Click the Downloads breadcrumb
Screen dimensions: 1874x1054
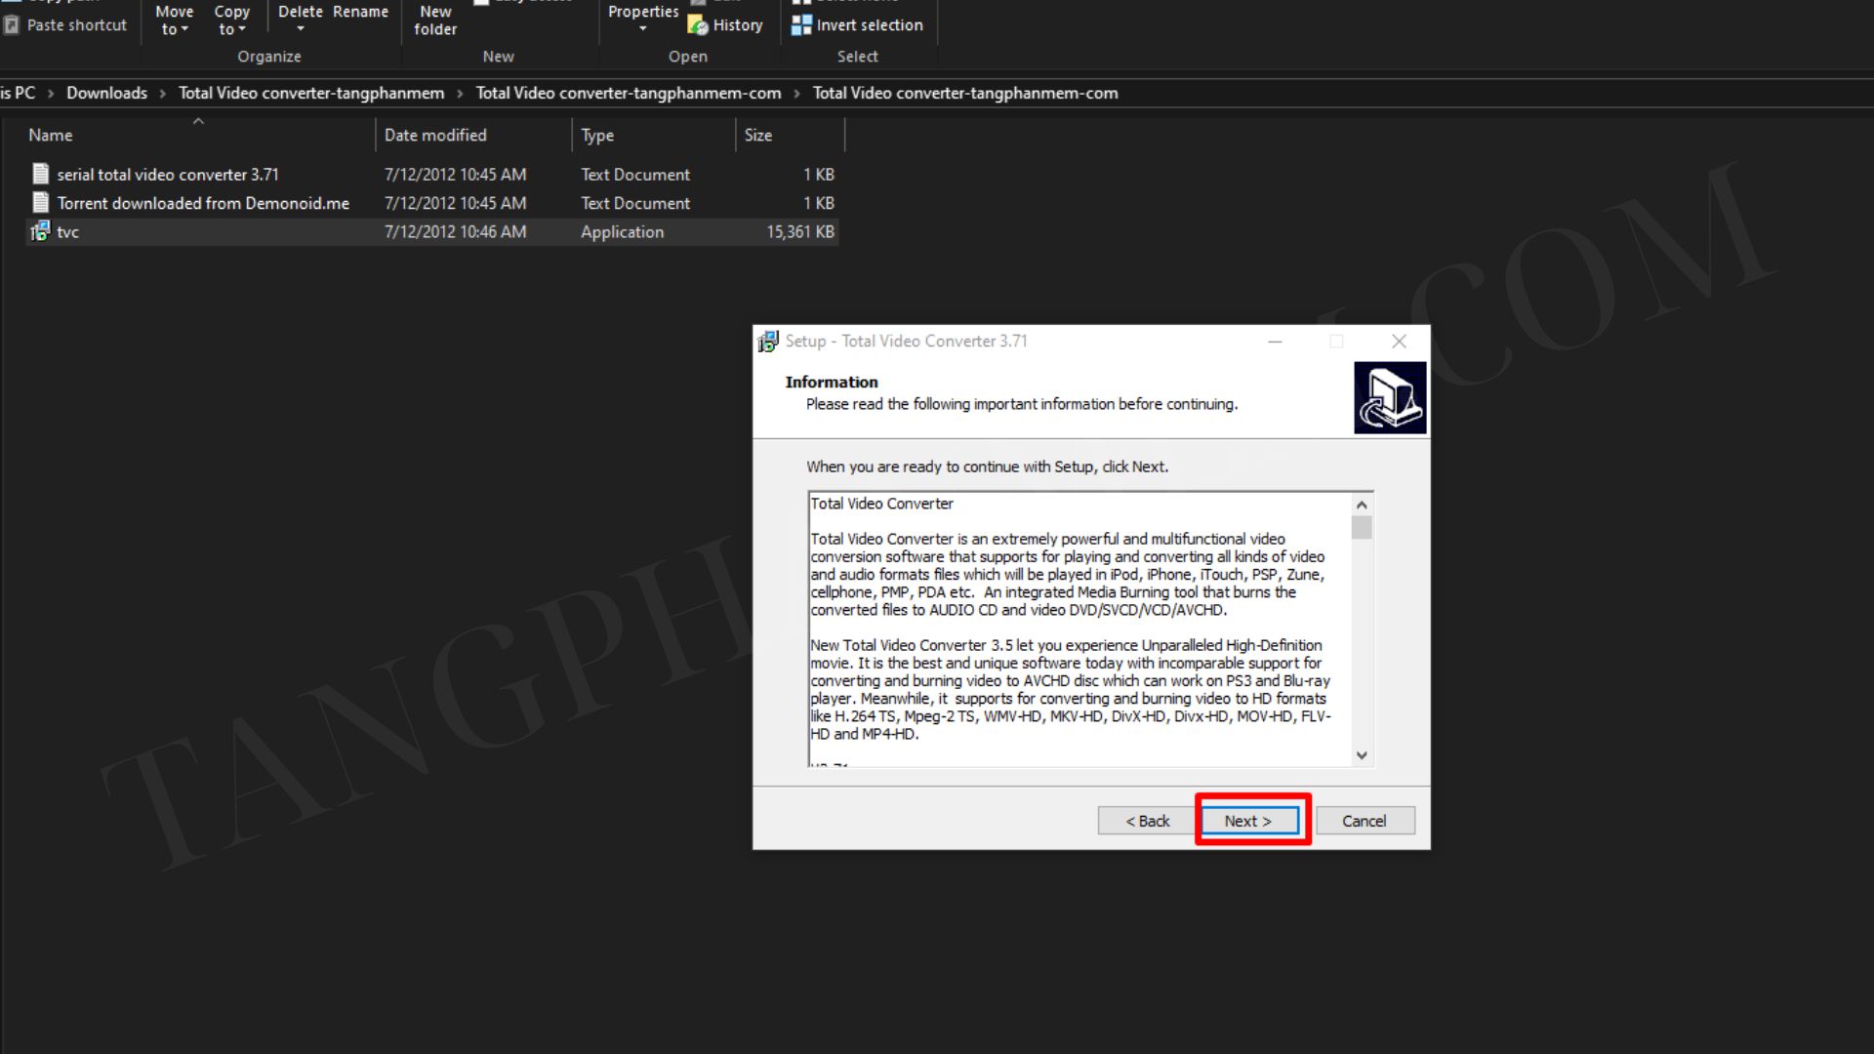click(x=106, y=93)
